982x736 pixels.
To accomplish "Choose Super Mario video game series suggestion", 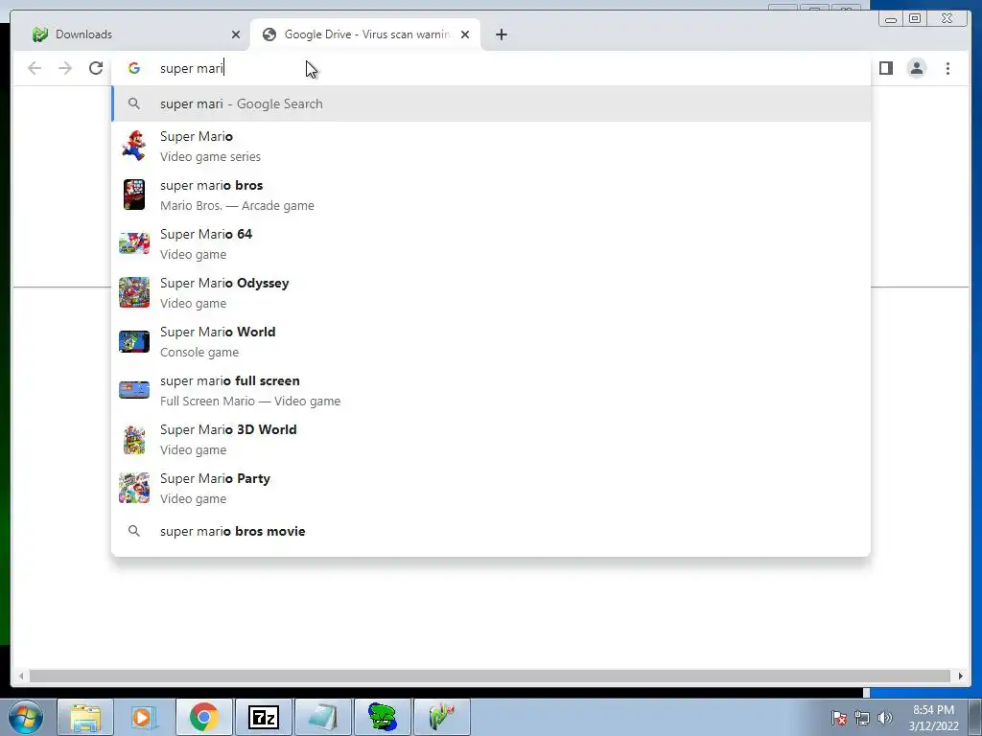I will tap(491, 147).
